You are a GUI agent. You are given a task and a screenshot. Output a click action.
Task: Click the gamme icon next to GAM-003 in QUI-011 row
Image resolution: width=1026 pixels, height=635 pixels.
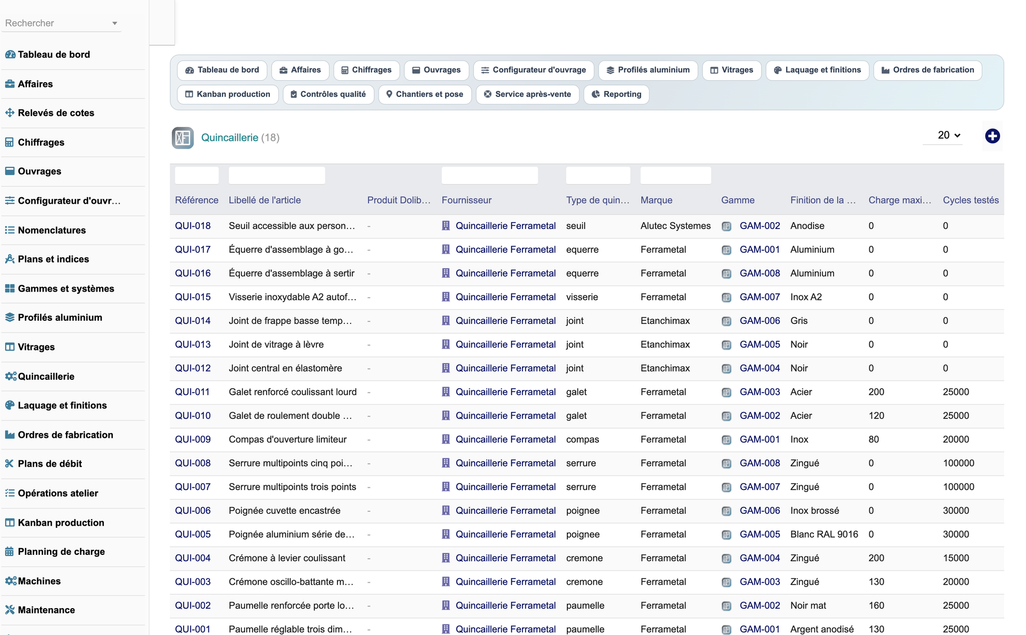(727, 392)
